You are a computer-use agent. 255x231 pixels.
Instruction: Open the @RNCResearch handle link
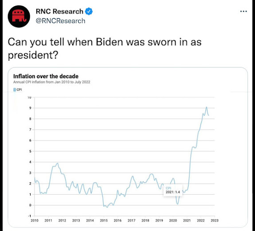(60, 21)
